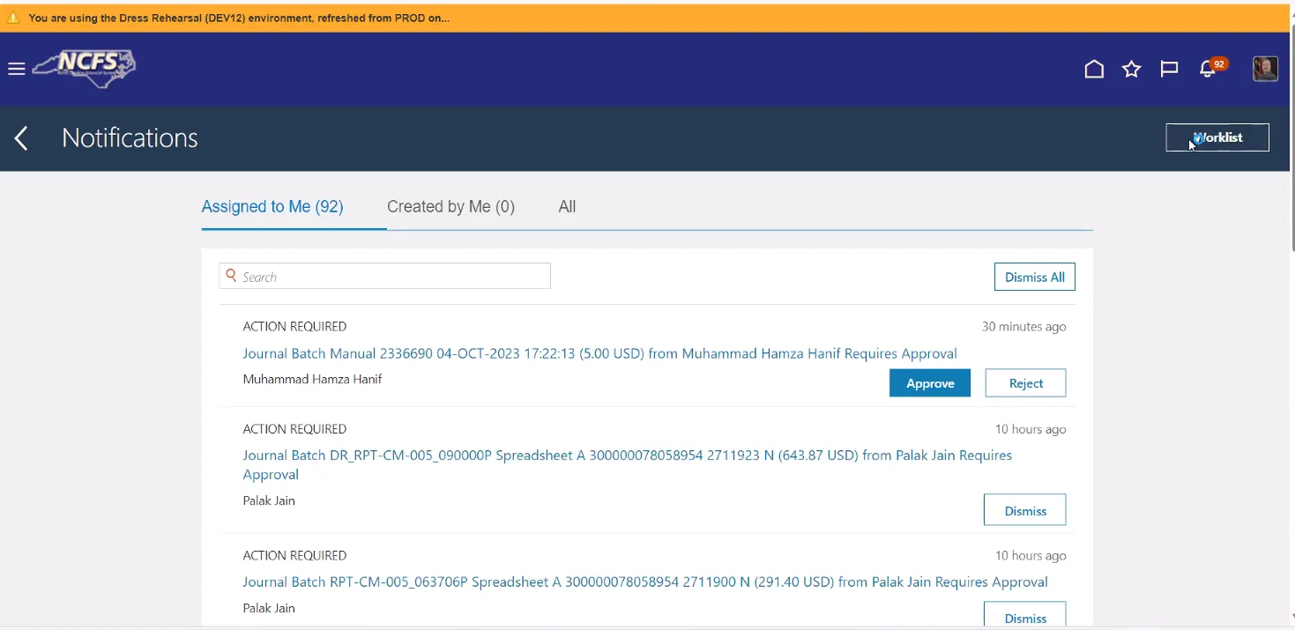Image resolution: width=1295 pixels, height=630 pixels.
Task: Click the Dress Rehearsal environment banner text
Action: [239, 18]
